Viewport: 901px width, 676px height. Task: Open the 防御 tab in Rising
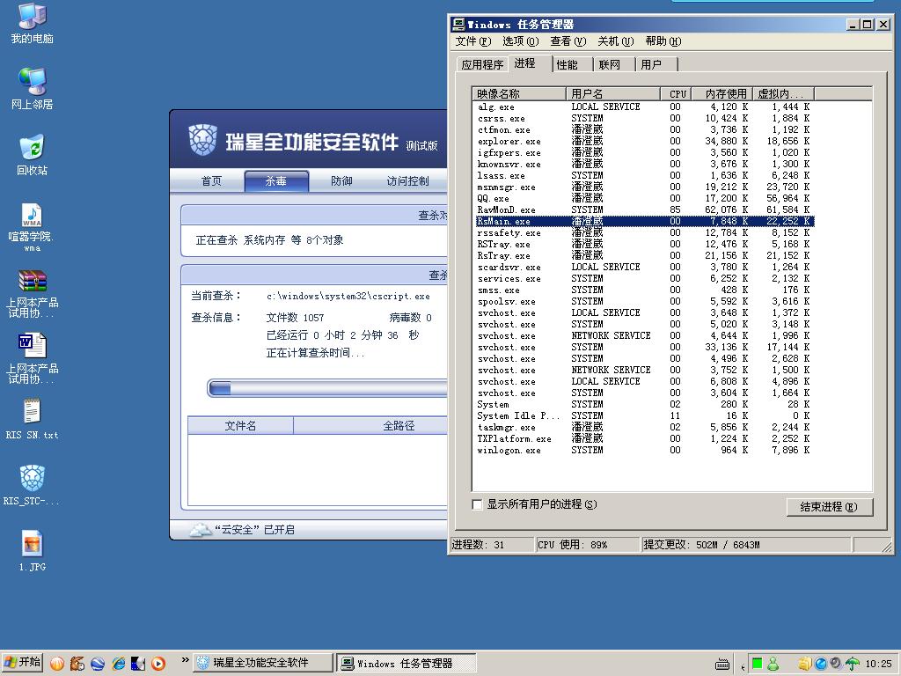[x=341, y=181]
